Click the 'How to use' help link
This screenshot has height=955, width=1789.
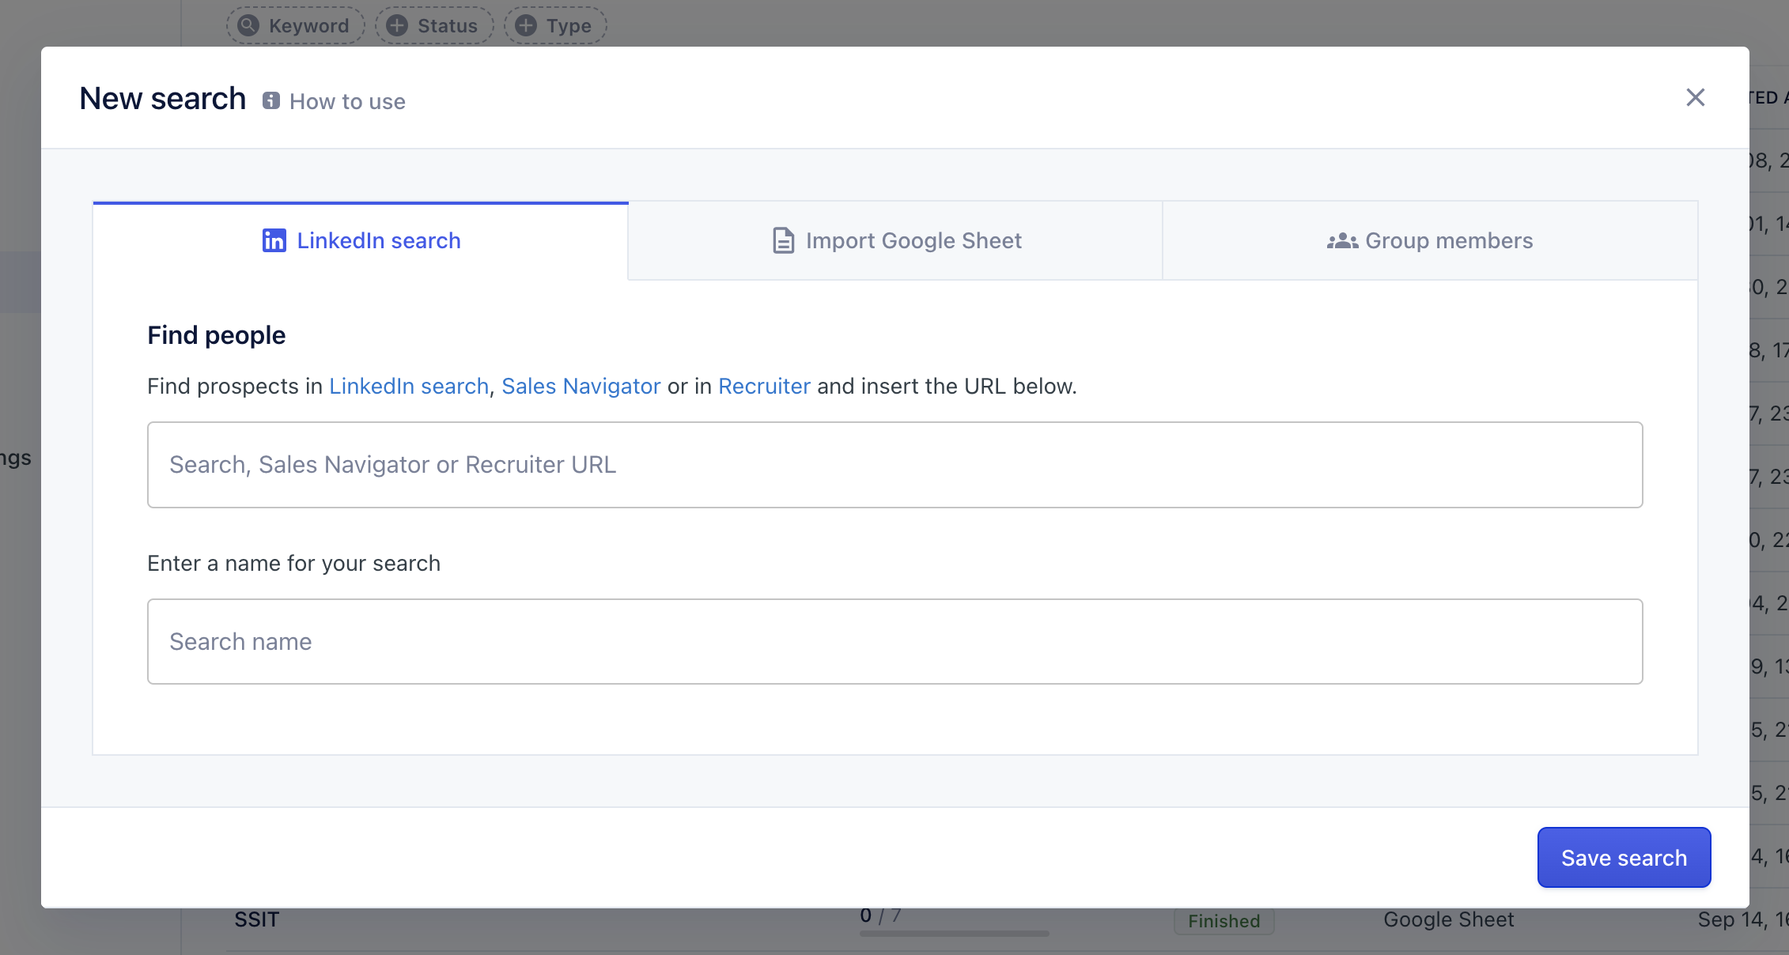[331, 100]
